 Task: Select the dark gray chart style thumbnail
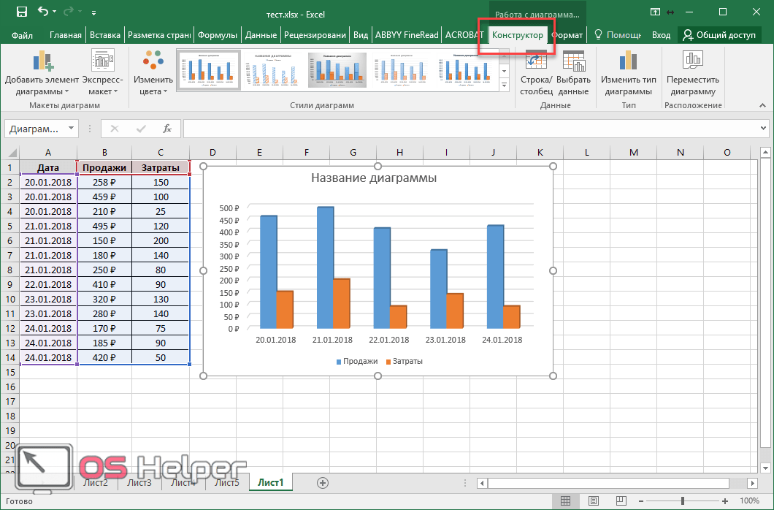point(337,70)
